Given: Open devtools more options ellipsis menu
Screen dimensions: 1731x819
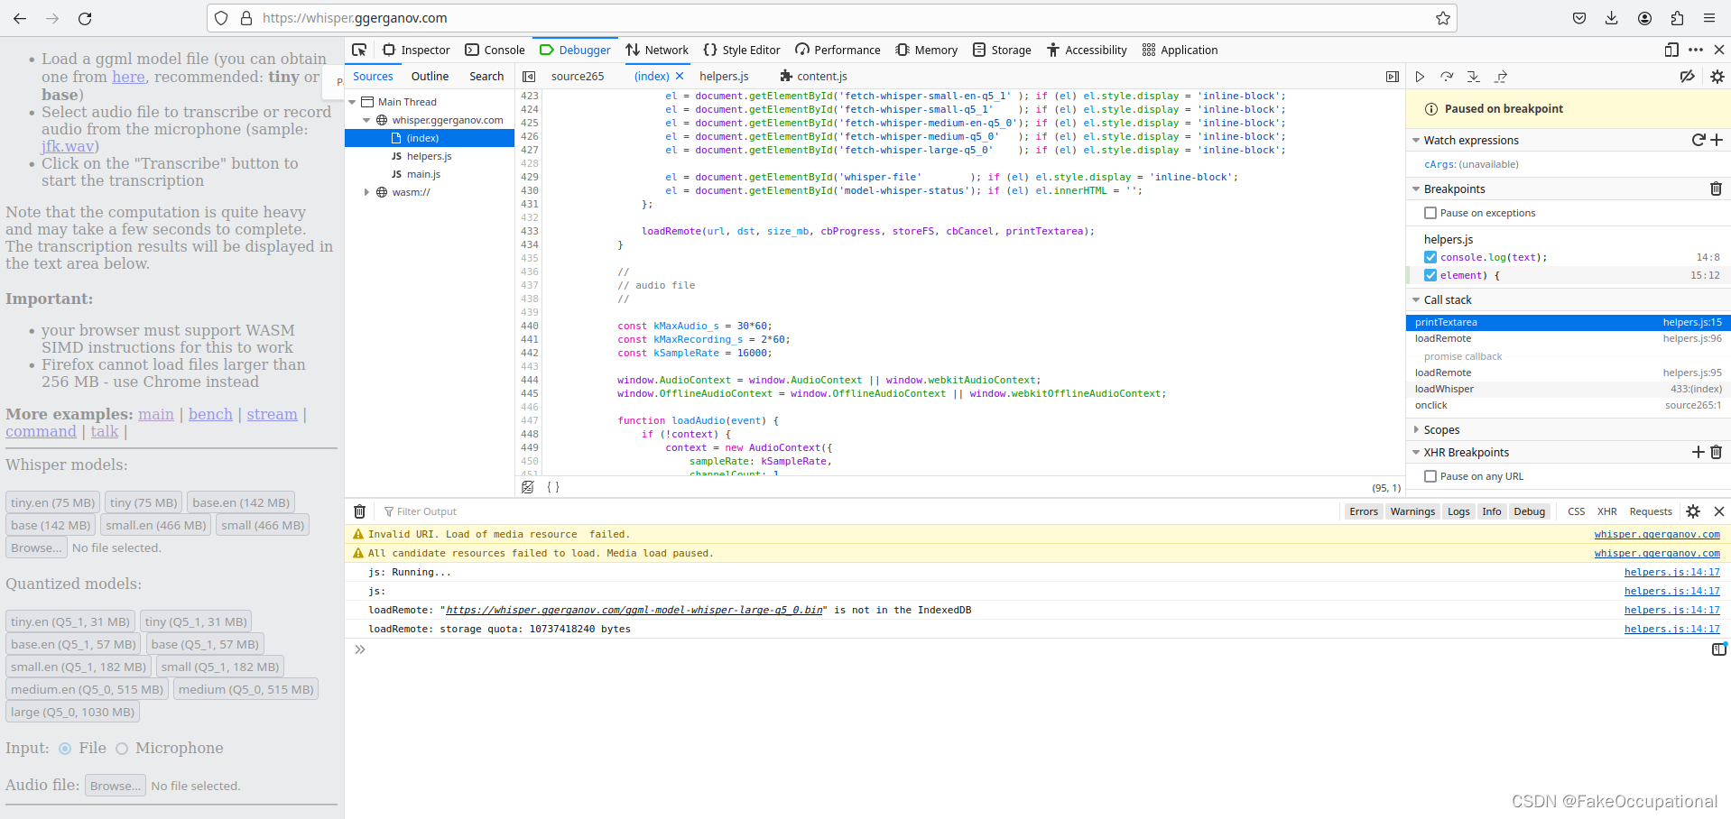Looking at the screenshot, I should click(x=1696, y=50).
